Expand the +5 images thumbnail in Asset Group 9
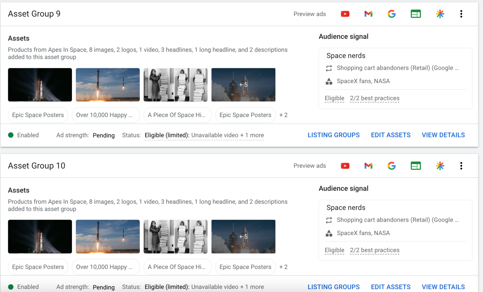Screen dimensions: 483x292 pos(243,85)
